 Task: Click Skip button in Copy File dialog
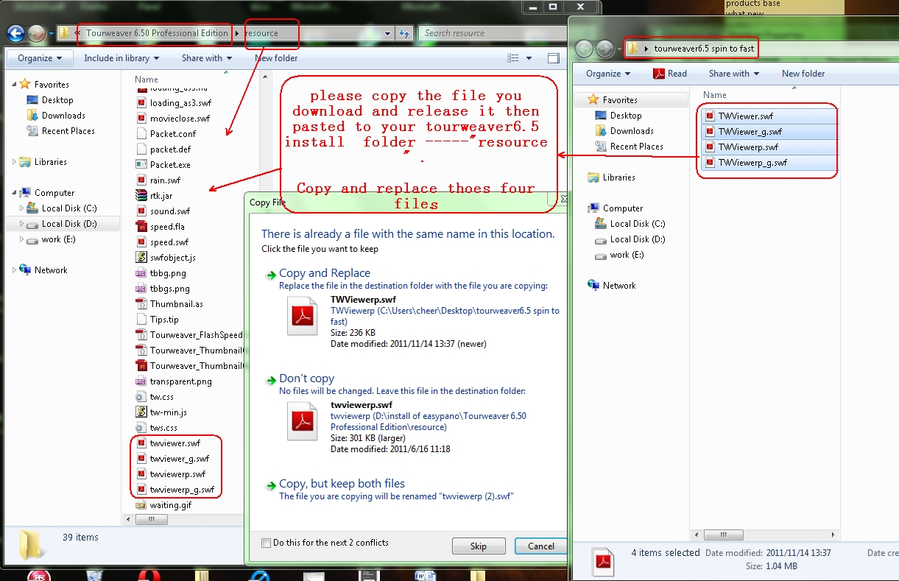(x=479, y=546)
